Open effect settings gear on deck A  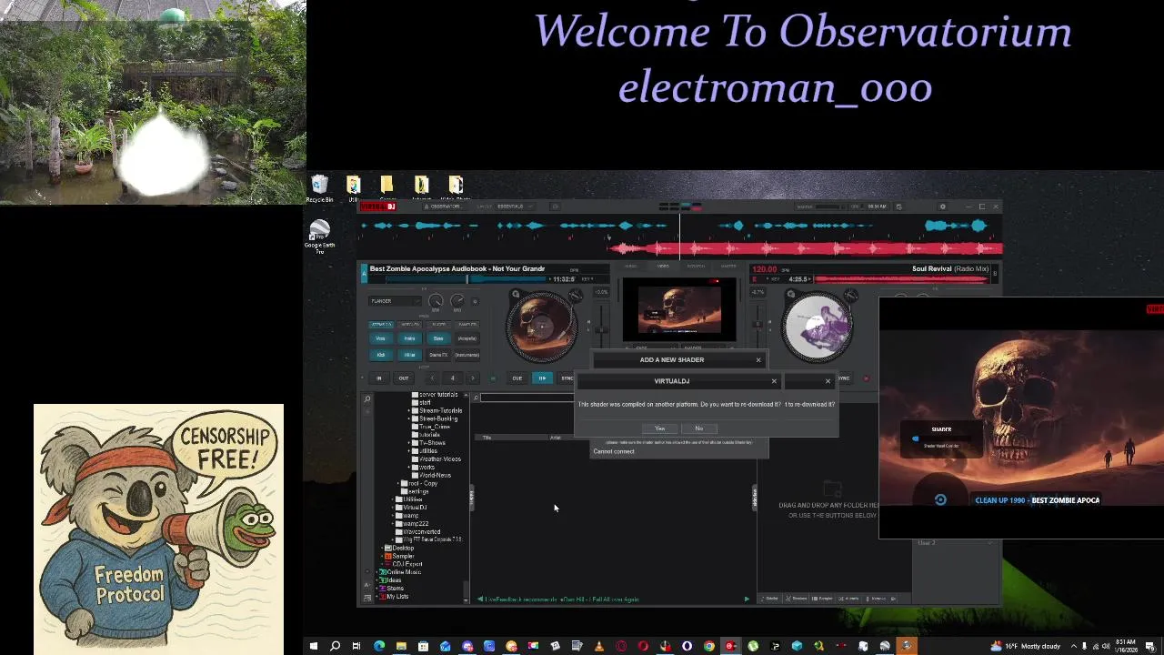[x=475, y=302]
